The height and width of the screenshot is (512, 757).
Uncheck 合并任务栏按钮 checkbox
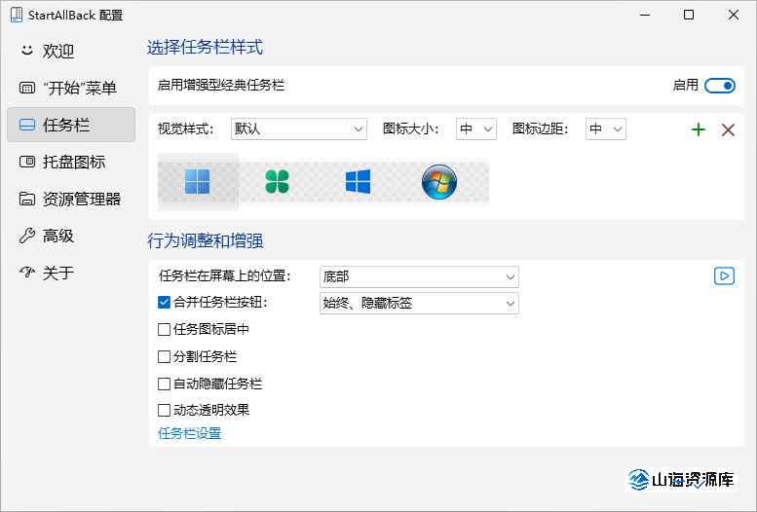[164, 303]
